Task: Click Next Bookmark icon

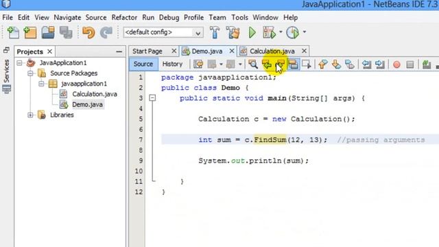Action: pos(336,64)
